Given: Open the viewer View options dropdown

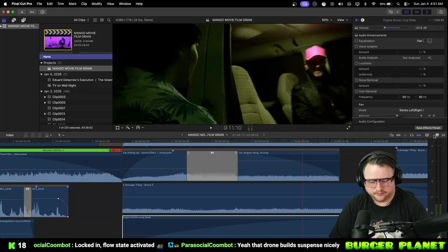Looking at the screenshot, I should pos(342,20).
